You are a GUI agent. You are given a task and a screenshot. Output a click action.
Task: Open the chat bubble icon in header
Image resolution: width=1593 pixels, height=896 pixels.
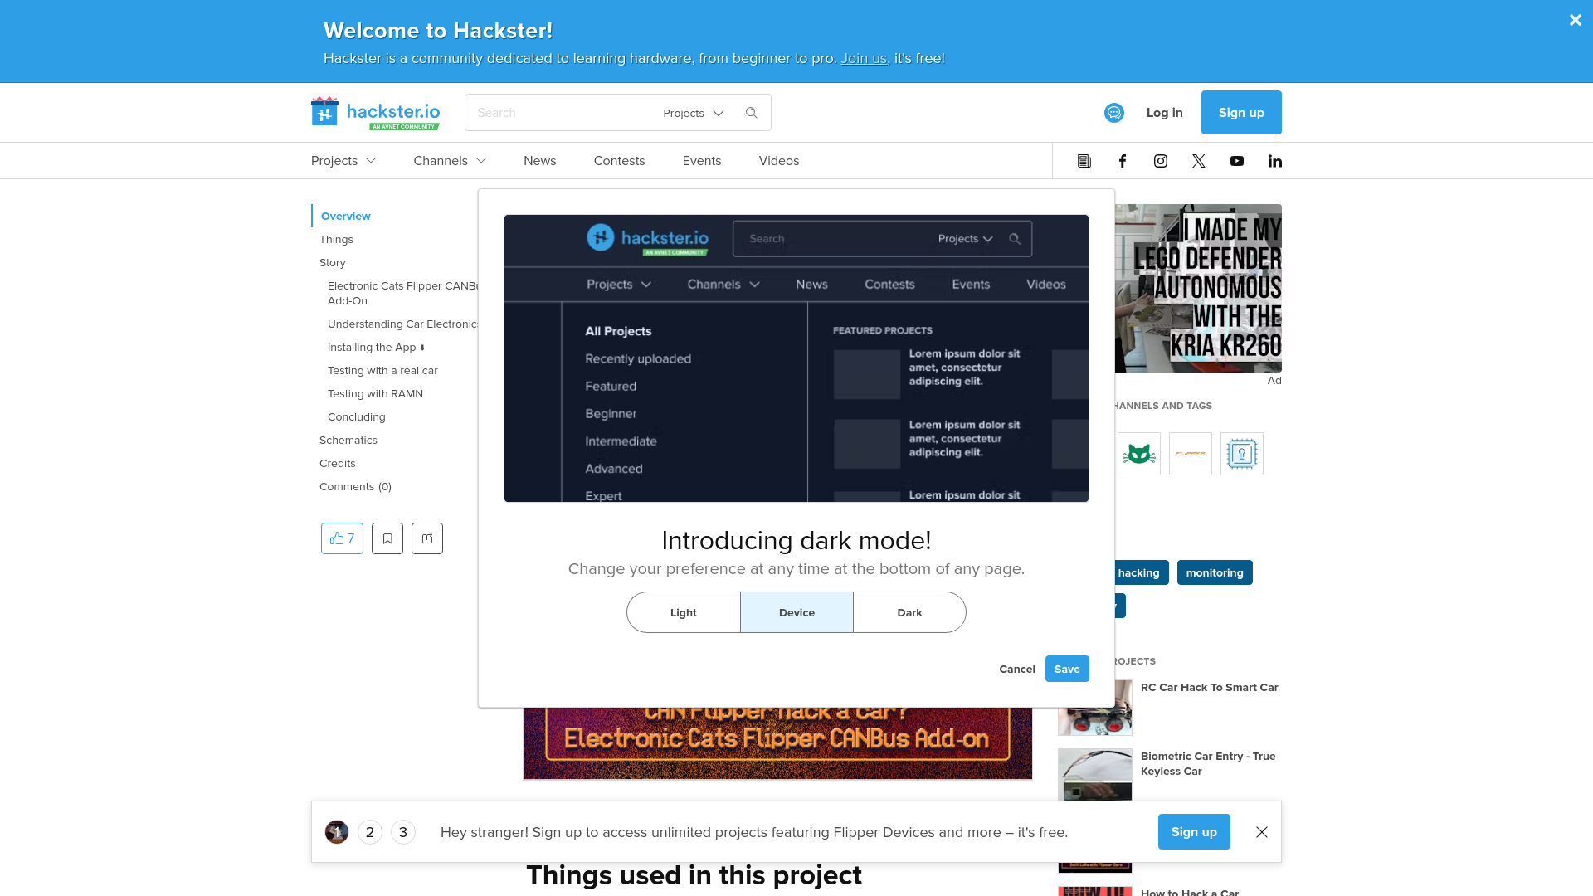(1114, 113)
